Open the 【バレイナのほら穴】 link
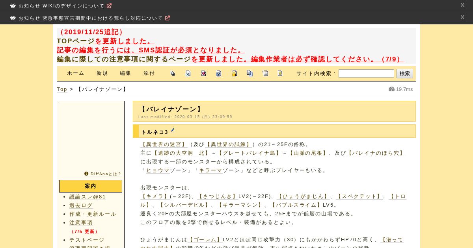The width and height of the screenshot is (473, 248). coord(376,153)
